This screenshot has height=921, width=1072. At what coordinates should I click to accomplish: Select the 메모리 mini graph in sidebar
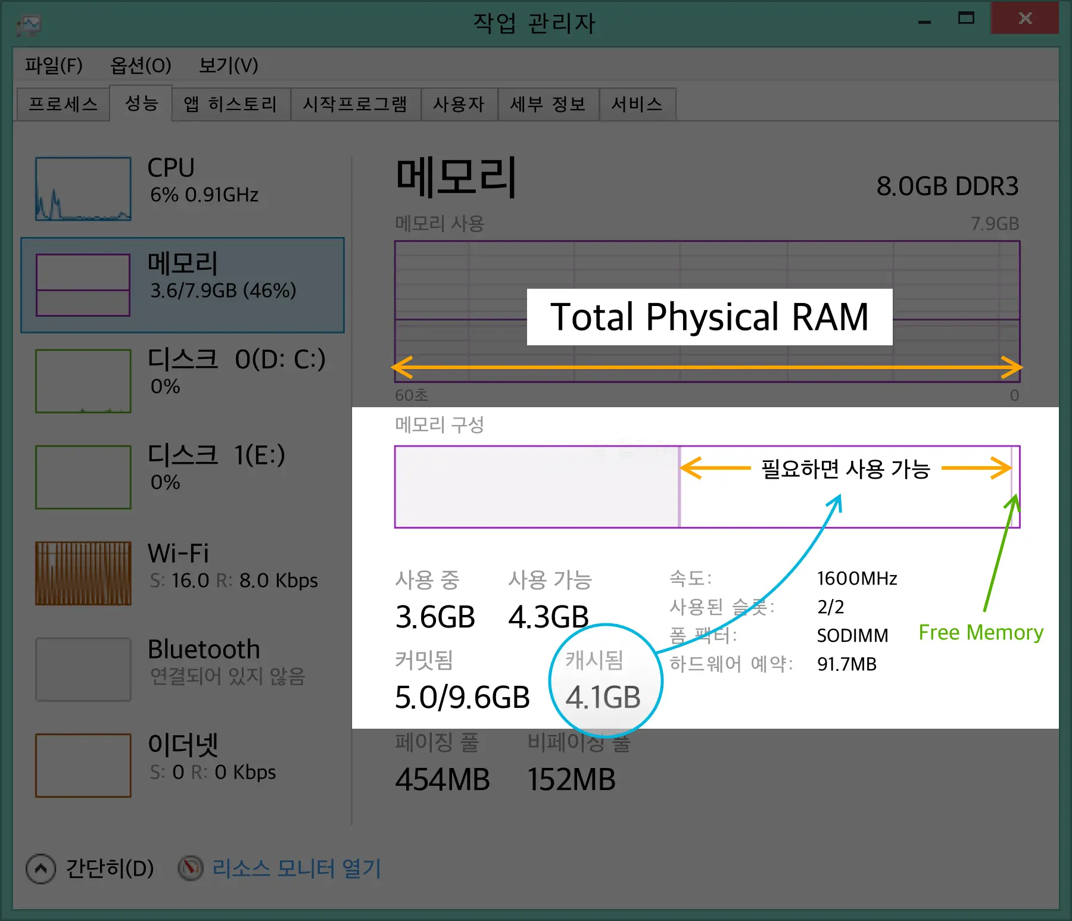[83, 285]
